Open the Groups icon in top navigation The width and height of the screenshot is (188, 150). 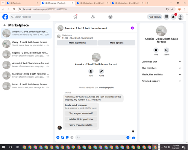(111, 17)
